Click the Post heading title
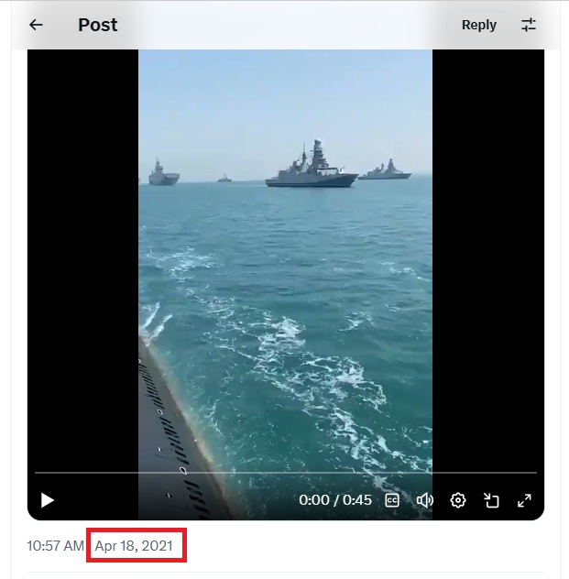 (x=98, y=25)
